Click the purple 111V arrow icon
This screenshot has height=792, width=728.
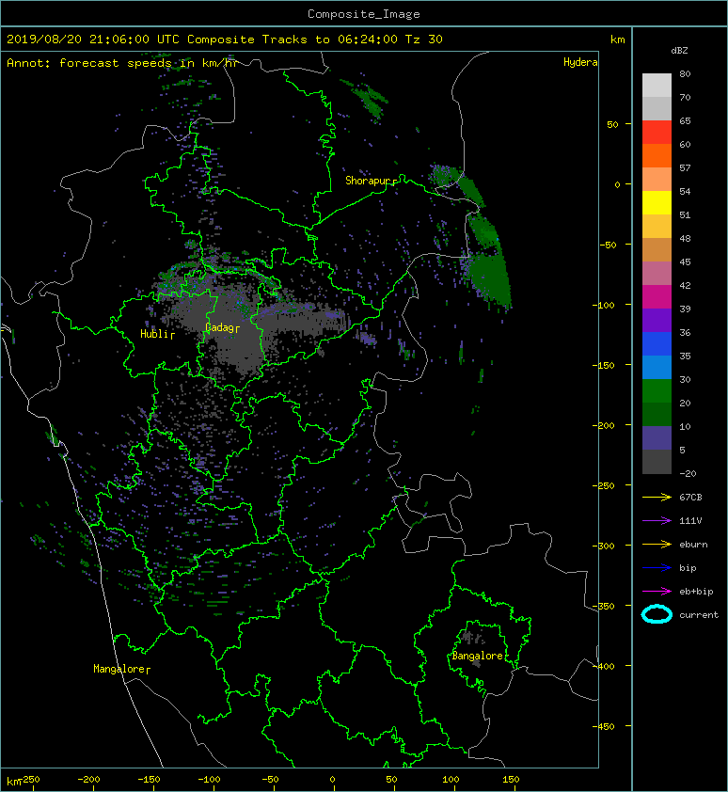click(657, 521)
